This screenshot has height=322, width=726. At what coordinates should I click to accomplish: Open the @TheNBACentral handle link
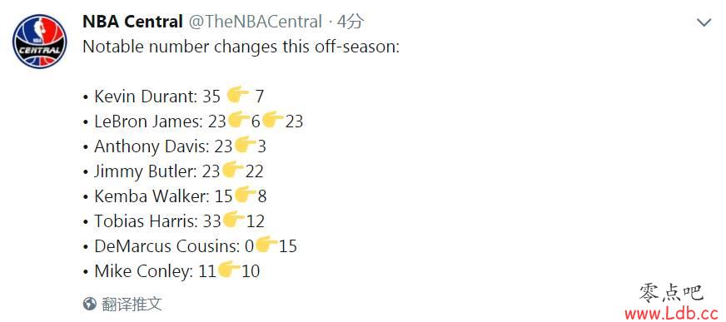point(255,22)
